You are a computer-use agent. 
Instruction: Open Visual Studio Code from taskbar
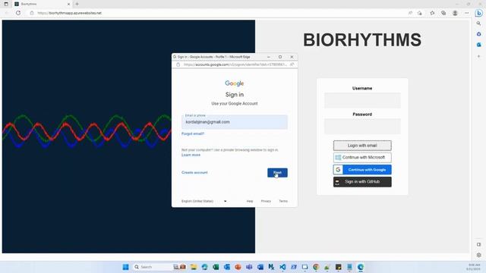282,267
